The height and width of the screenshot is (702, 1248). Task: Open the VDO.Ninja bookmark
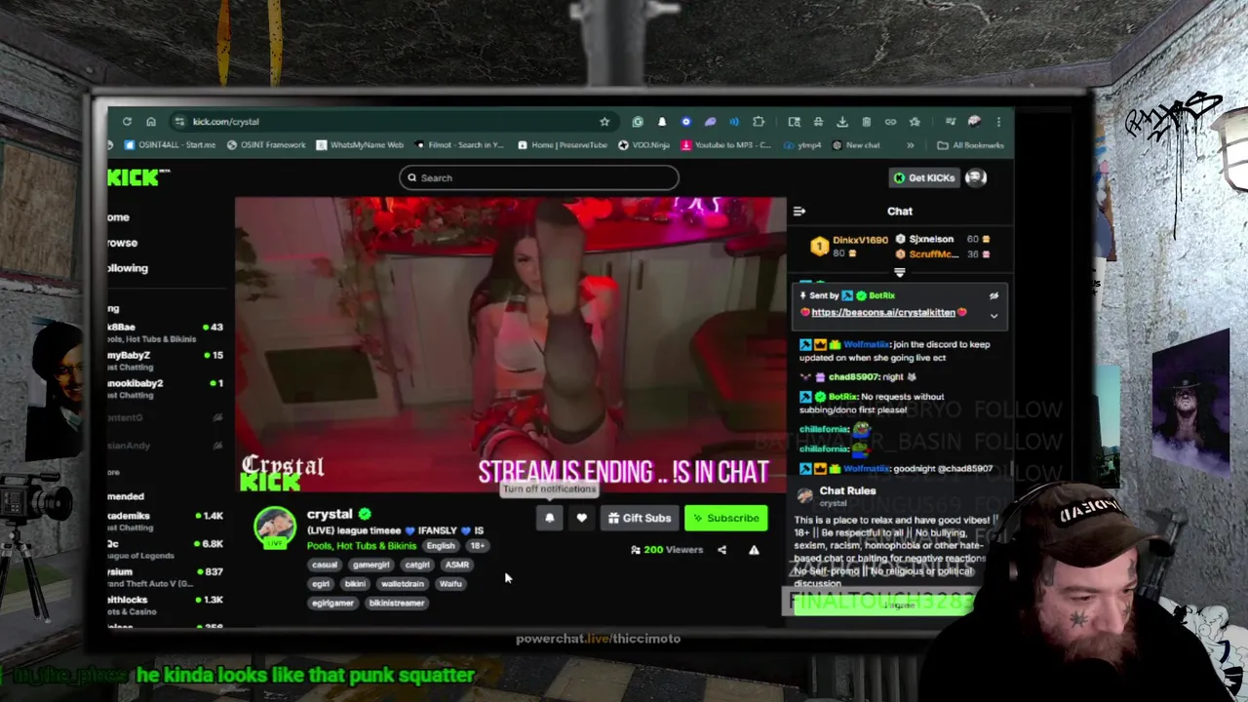click(x=643, y=145)
